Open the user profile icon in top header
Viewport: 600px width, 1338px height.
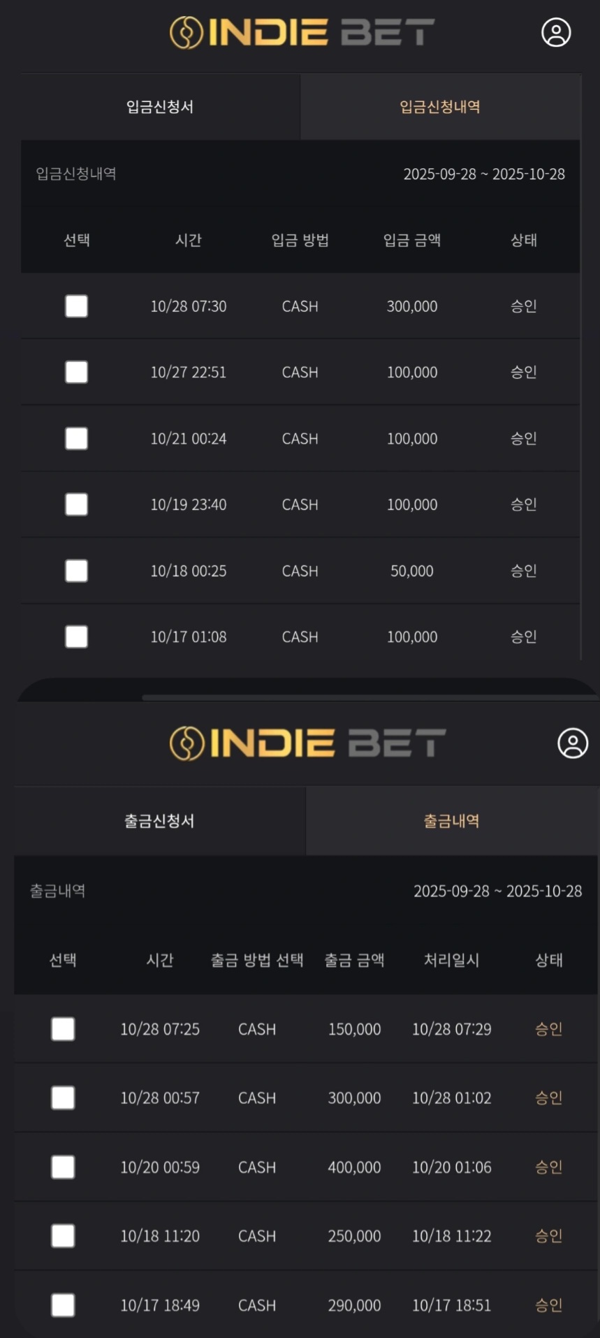click(x=556, y=32)
